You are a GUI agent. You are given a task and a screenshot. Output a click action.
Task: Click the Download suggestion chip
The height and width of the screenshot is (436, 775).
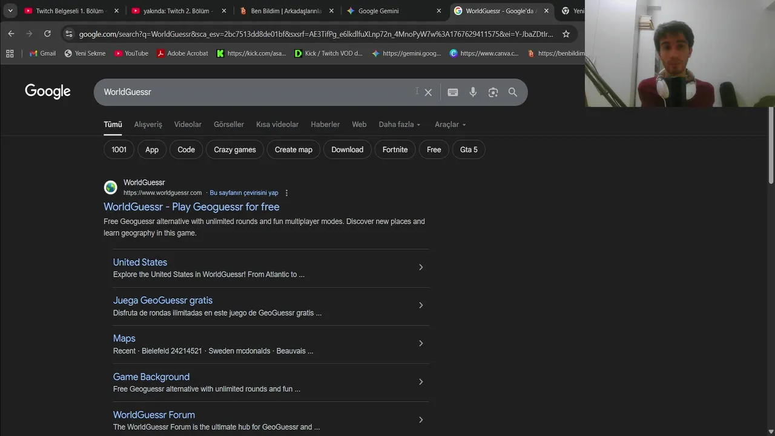(x=347, y=150)
